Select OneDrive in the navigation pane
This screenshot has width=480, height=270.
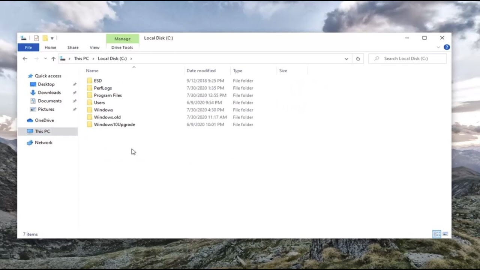[44, 120]
